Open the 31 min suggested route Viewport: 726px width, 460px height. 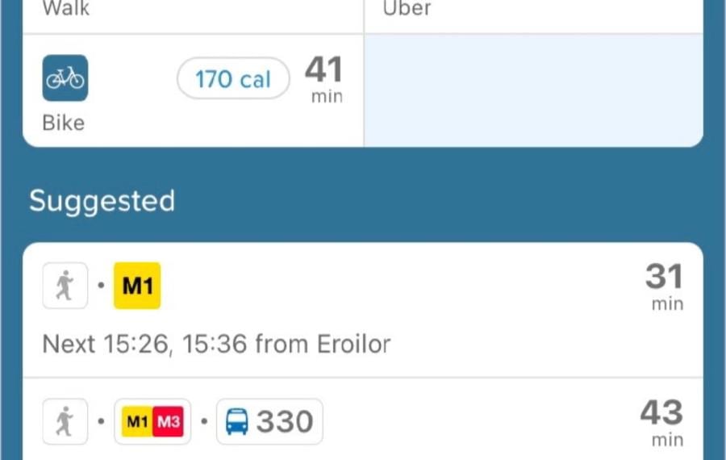pyautogui.click(x=363, y=309)
